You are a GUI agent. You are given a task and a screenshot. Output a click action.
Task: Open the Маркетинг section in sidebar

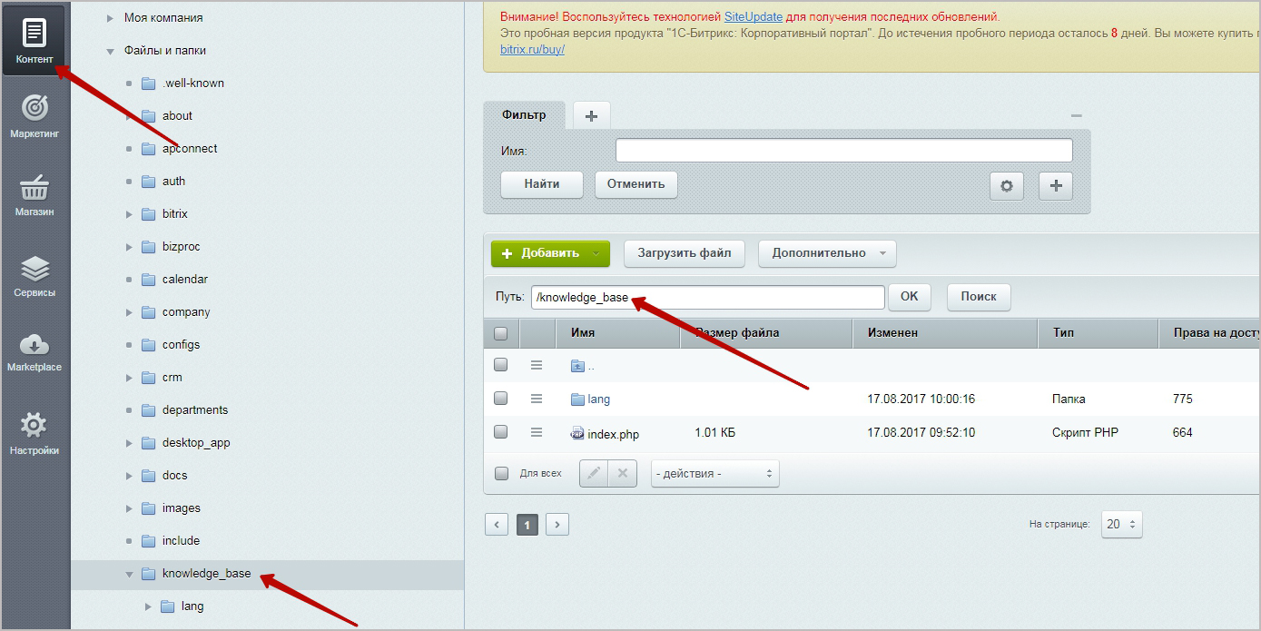point(34,115)
